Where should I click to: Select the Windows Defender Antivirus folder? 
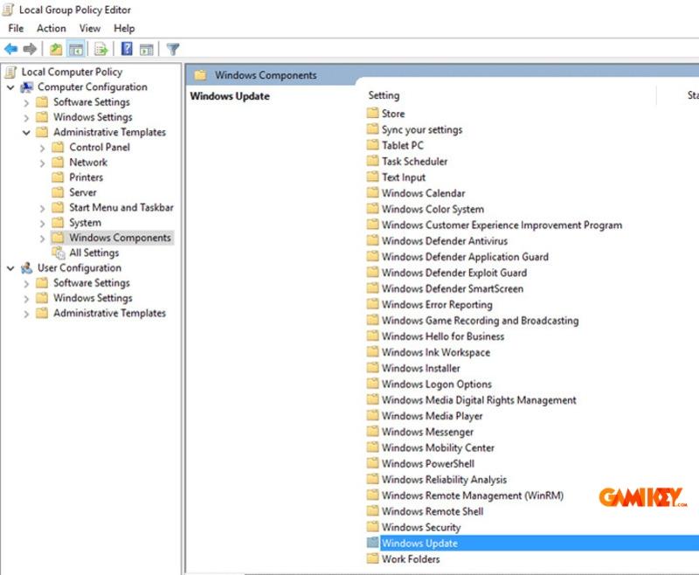click(x=444, y=241)
